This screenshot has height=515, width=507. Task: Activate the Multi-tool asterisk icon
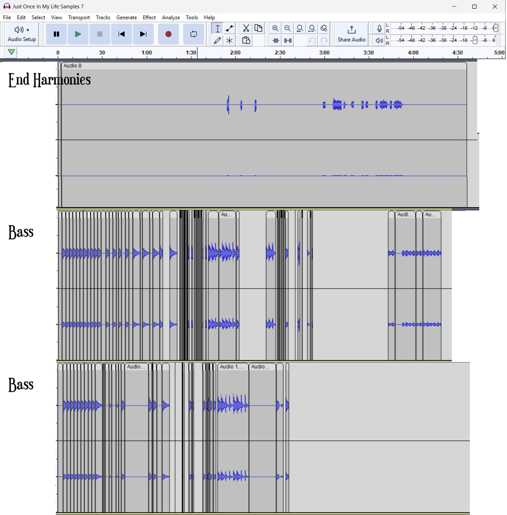[230, 40]
